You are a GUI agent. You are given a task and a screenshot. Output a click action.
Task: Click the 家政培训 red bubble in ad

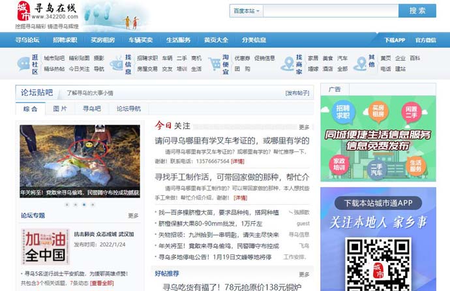click(x=339, y=164)
